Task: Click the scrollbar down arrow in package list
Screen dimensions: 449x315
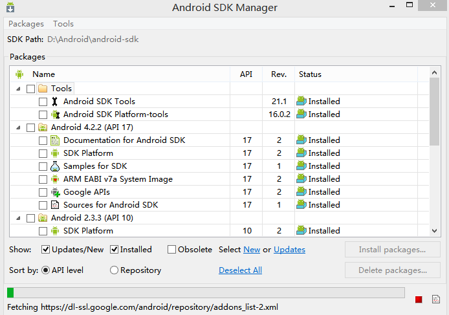Action: tap(435, 231)
